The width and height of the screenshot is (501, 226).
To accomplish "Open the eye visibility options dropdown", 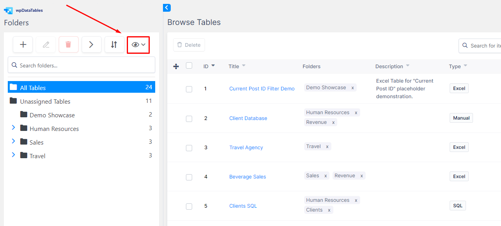I will pyautogui.click(x=138, y=45).
